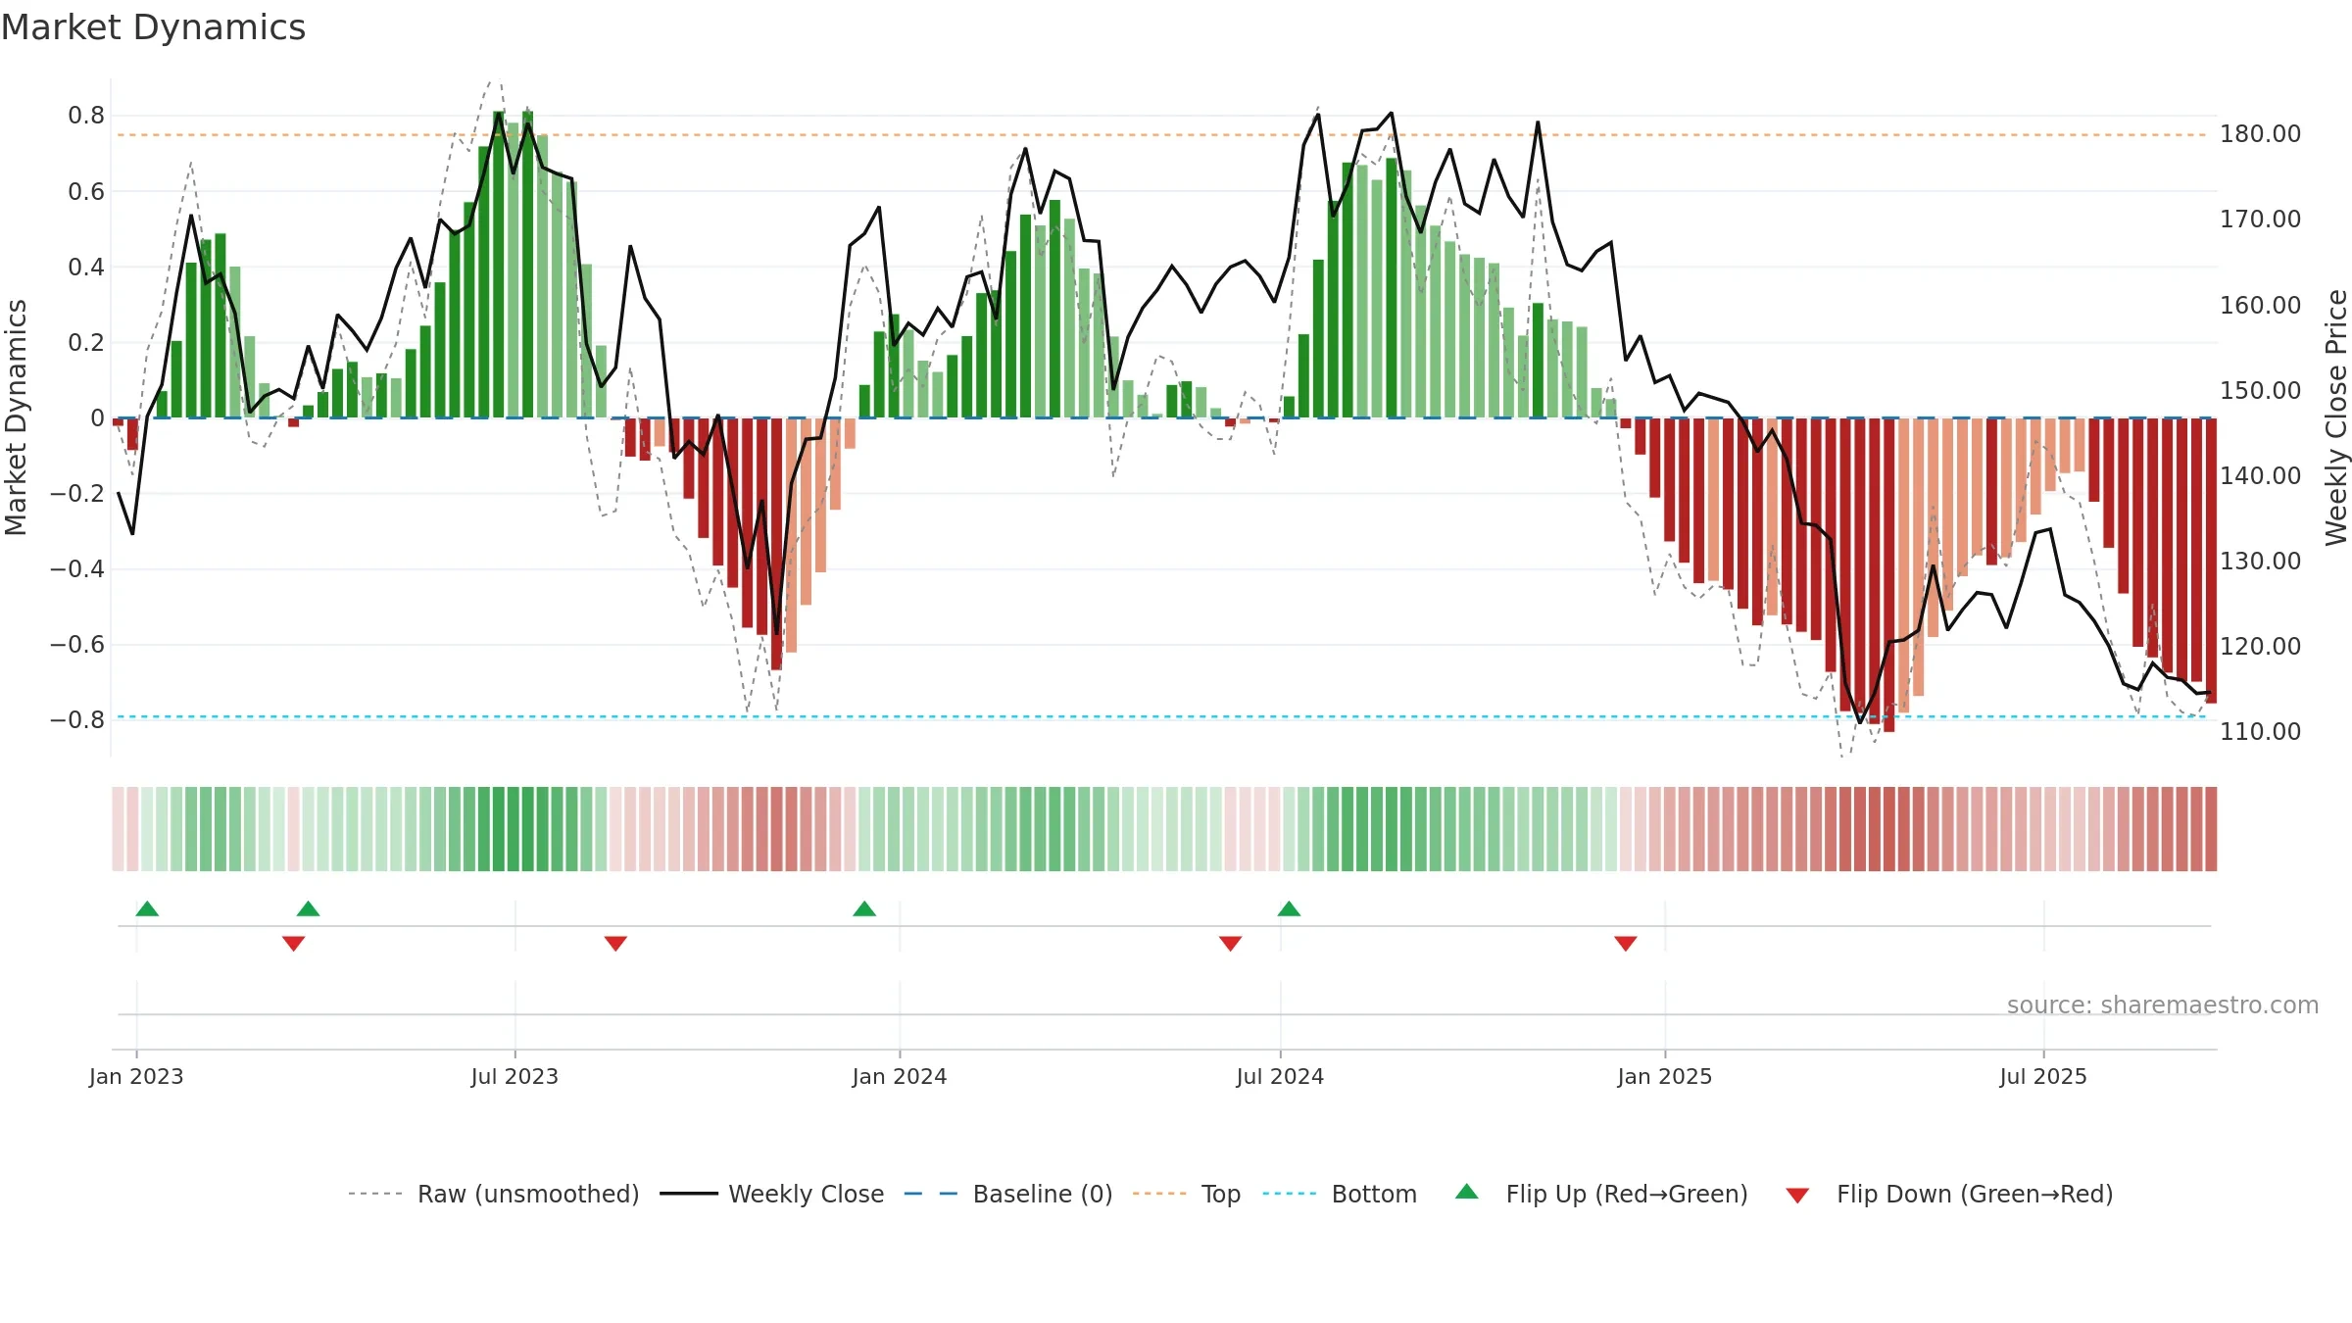This screenshot has height=1323, width=2352.
Task: Click the Market Dynamics y-axis title
Action: (16, 417)
